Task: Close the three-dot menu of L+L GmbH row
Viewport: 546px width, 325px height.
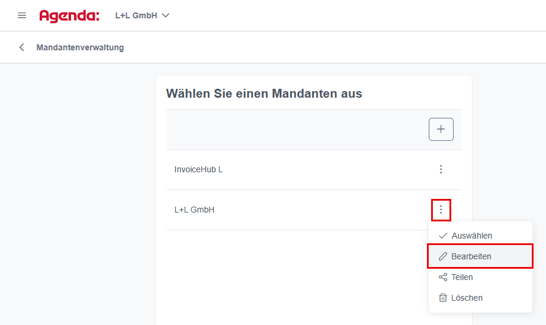Action: pyautogui.click(x=441, y=210)
